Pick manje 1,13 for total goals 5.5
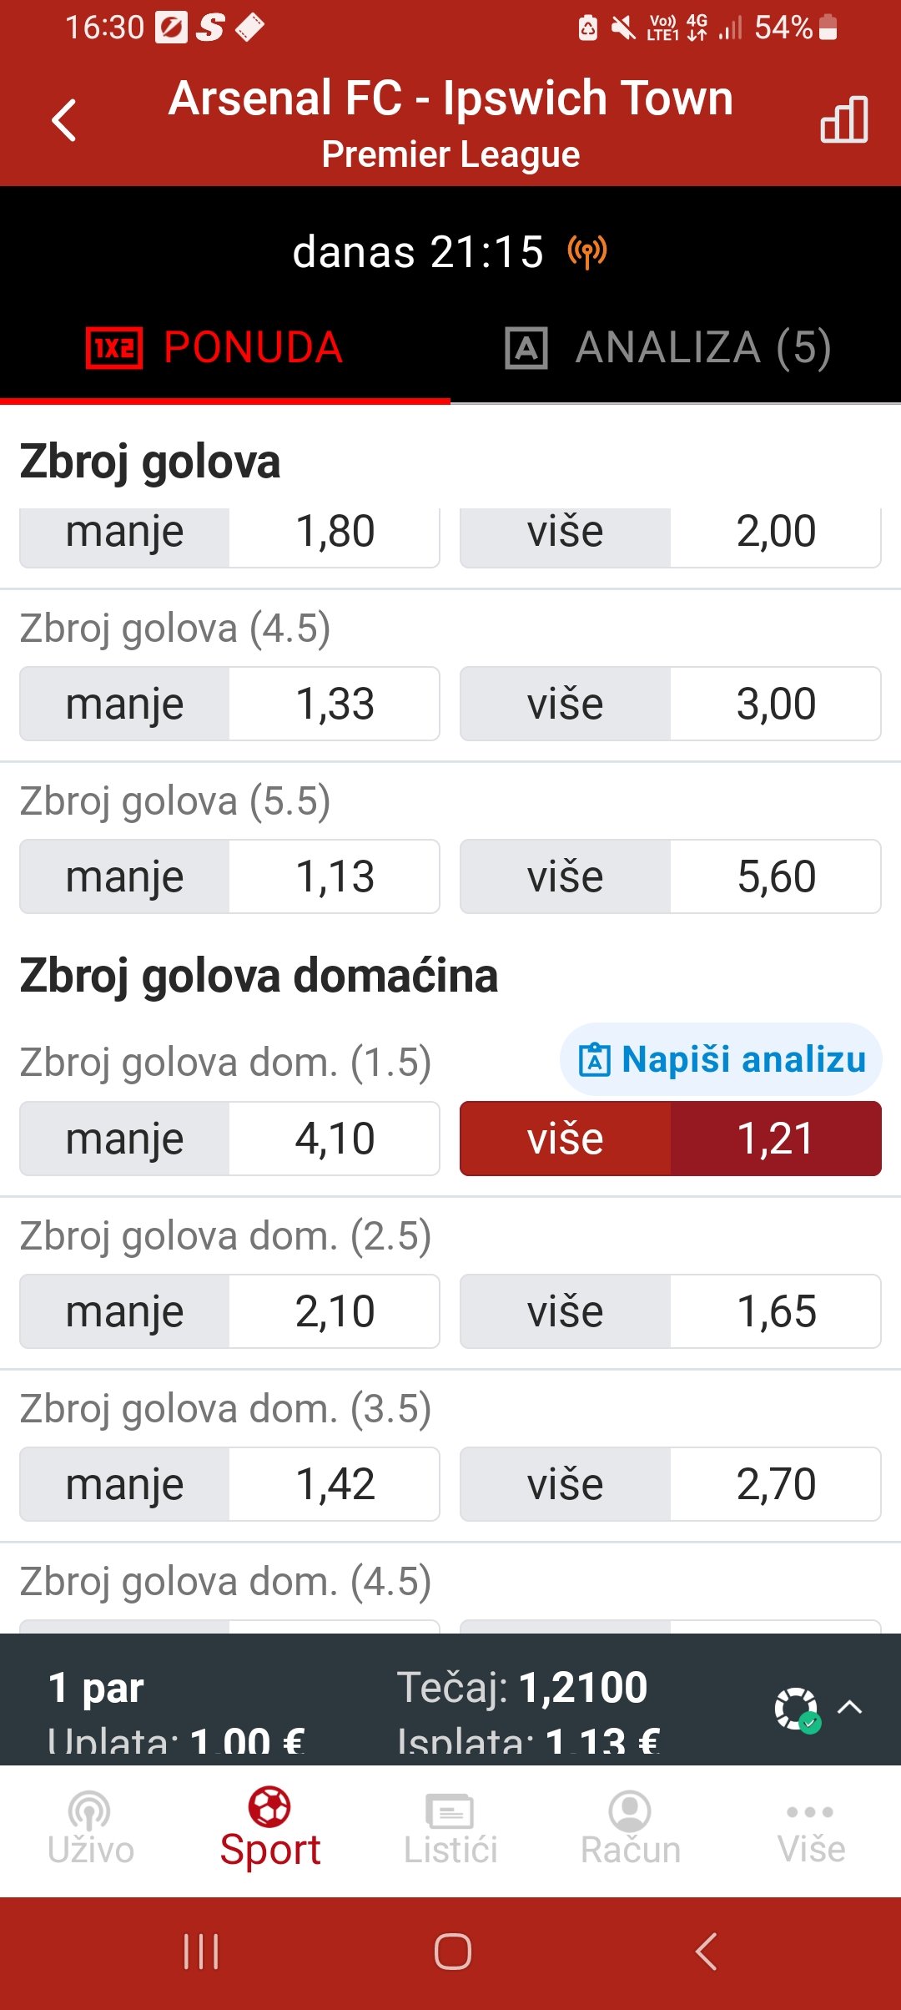The width and height of the screenshot is (901, 2010). [x=229, y=876]
